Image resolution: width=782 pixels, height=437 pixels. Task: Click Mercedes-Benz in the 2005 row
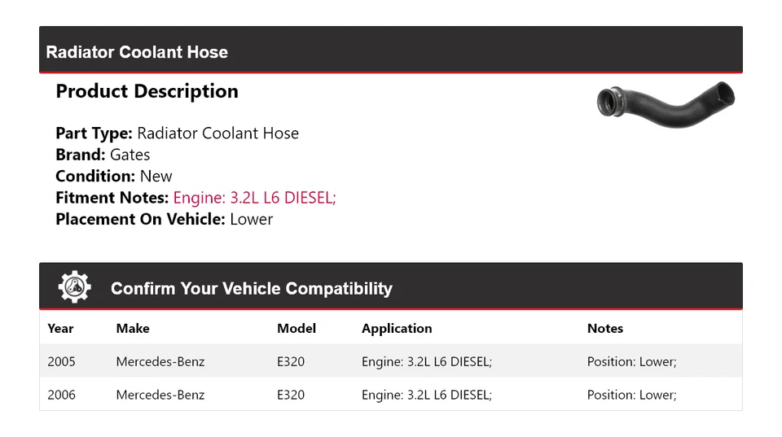click(160, 361)
